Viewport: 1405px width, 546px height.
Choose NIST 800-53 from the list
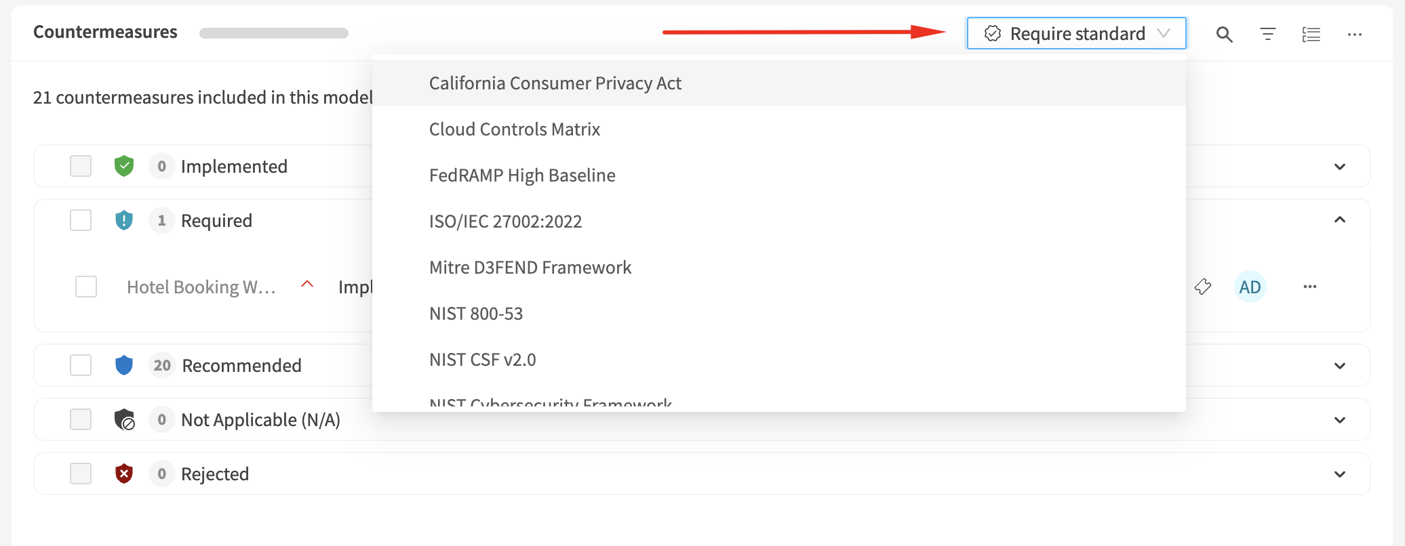476,313
